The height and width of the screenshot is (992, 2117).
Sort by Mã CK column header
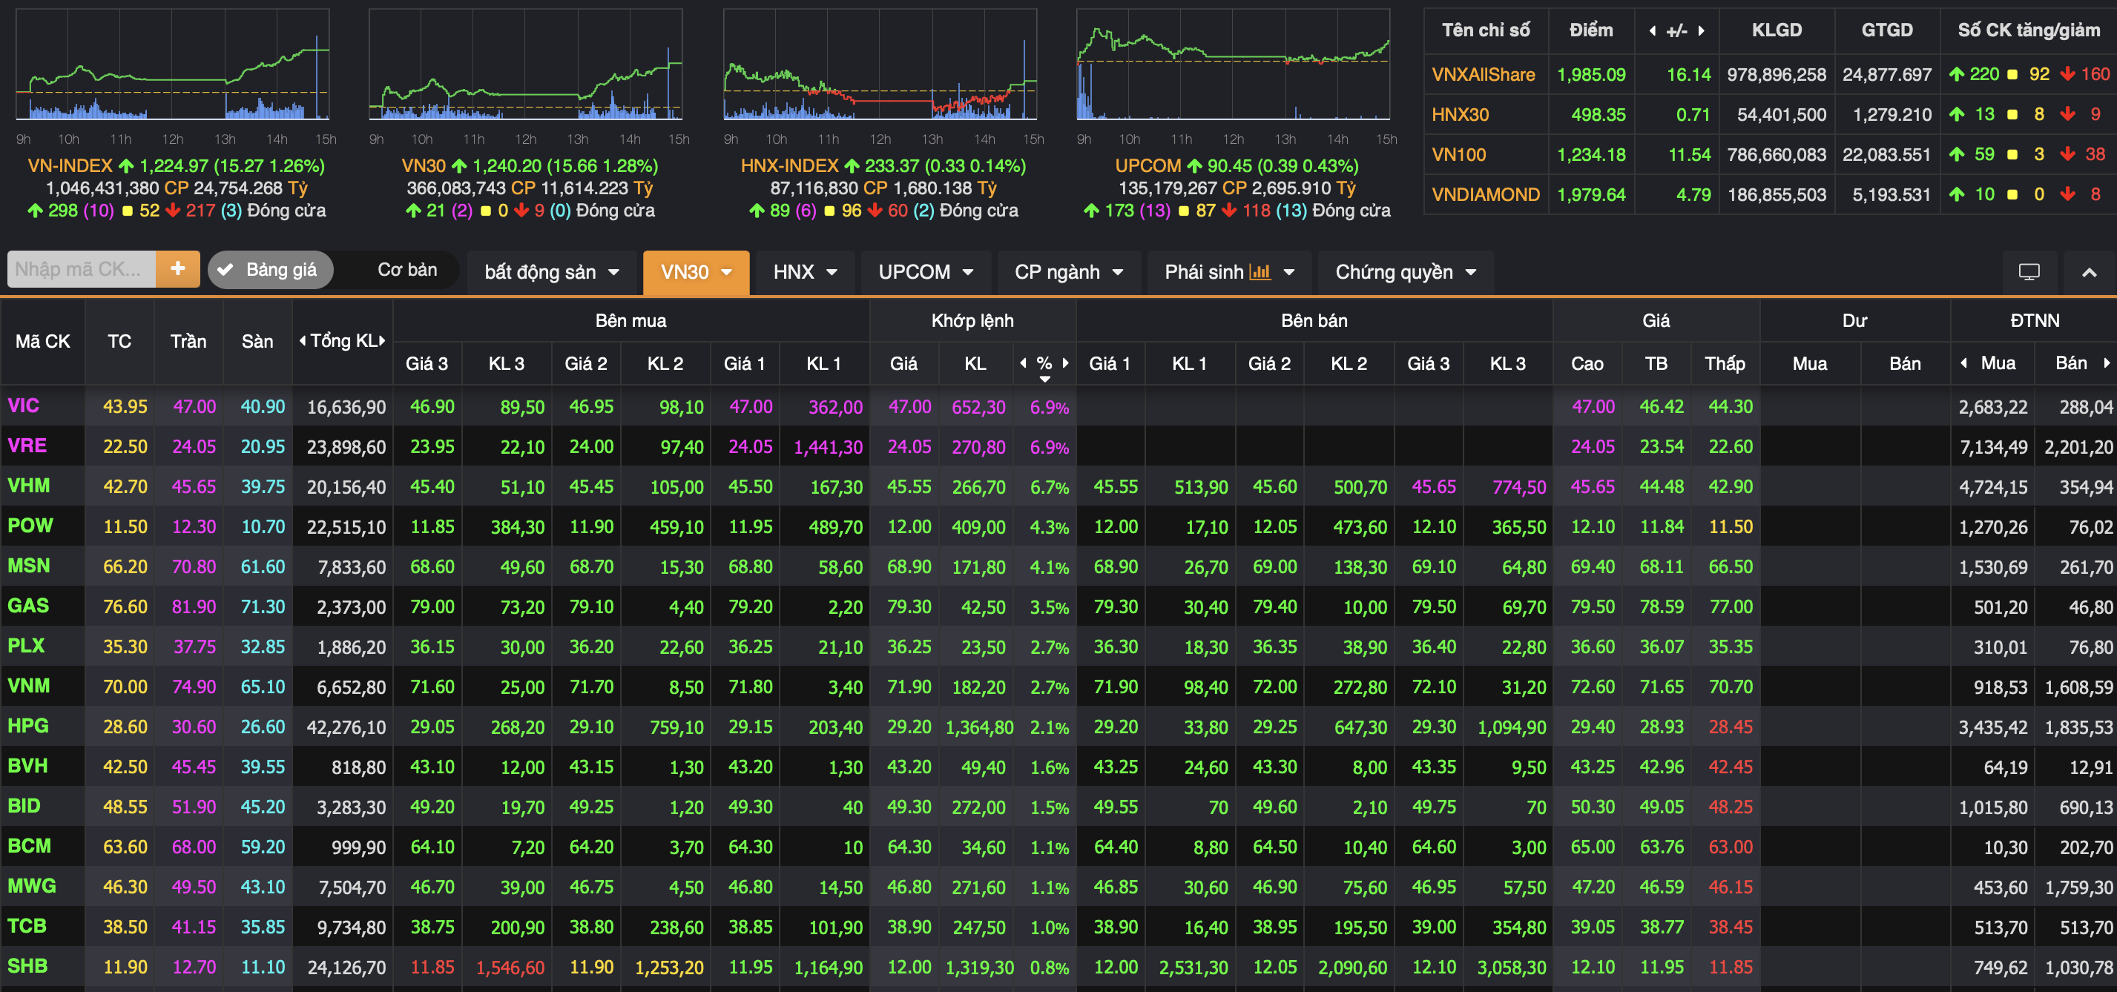tap(43, 342)
